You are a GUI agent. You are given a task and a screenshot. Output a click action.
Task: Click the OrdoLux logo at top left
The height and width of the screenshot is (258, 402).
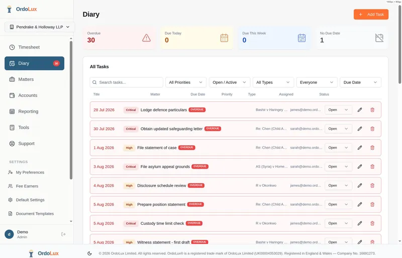click(x=22, y=9)
